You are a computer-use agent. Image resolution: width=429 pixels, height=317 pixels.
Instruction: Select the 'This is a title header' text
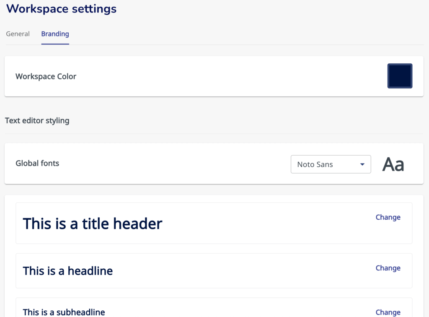(92, 223)
